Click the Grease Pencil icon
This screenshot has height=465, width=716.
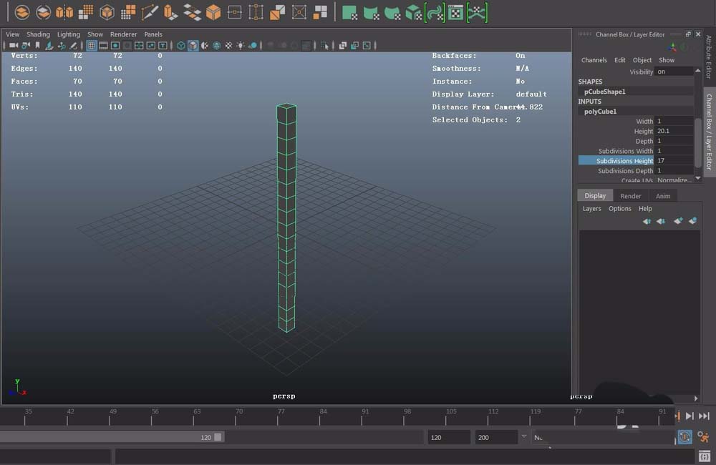[73, 45]
